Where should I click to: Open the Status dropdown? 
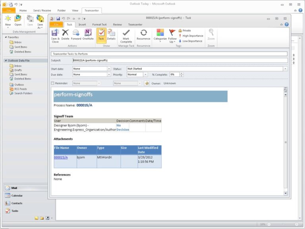(x=285, y=69)
